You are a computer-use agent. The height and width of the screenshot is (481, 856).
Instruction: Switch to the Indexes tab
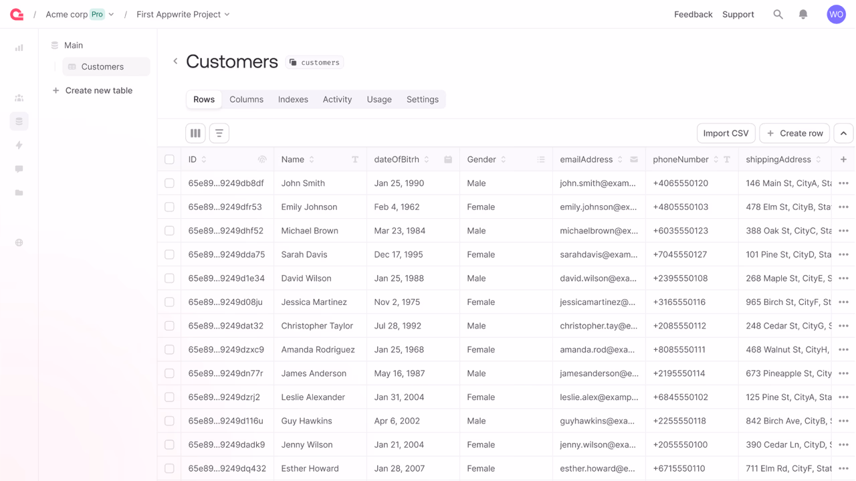point(293,100)
